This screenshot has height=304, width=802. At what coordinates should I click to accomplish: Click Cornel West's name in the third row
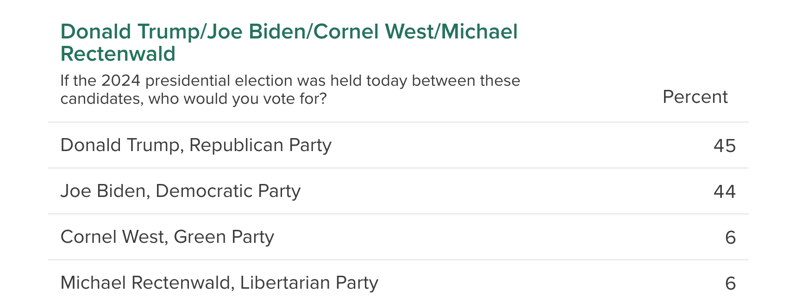click(x=113, y=237)
